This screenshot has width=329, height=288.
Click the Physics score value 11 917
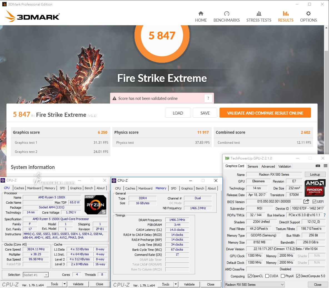pyautogui.click(x=203, y=132)
